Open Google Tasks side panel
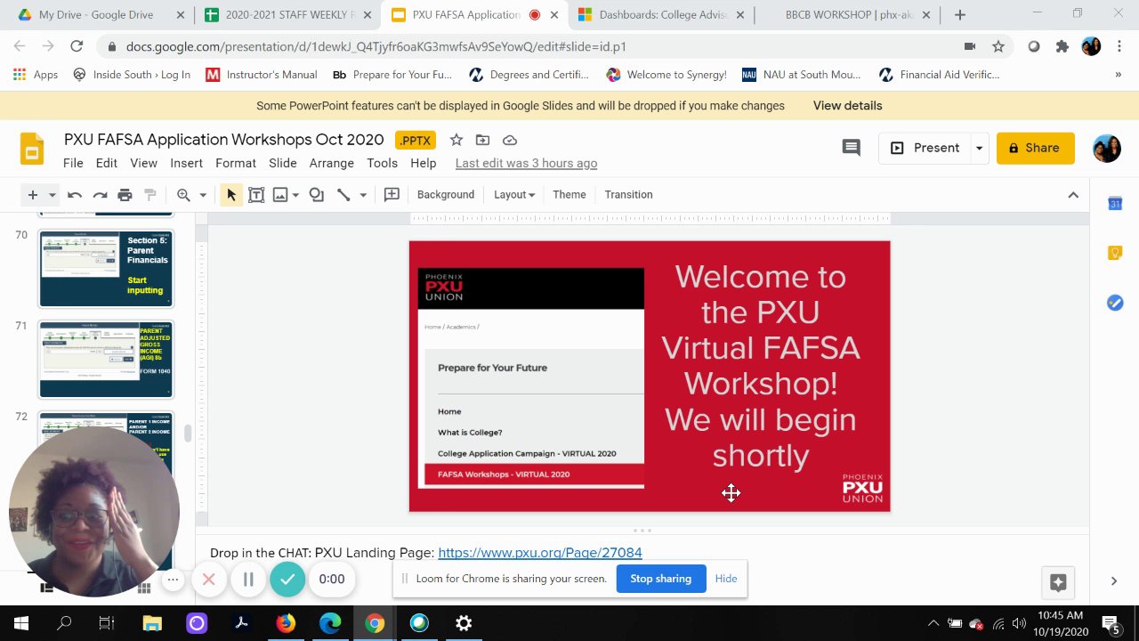Image resolution: width=1139 pixels, height=641 pixels. point(1115,304)
